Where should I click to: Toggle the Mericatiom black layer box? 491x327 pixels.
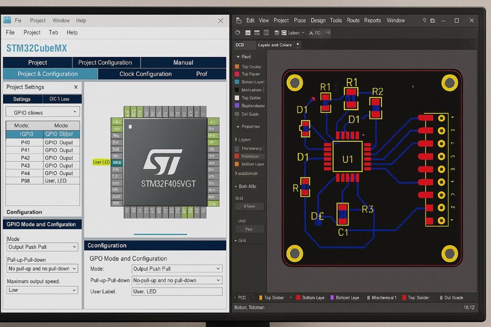(237, 90)
